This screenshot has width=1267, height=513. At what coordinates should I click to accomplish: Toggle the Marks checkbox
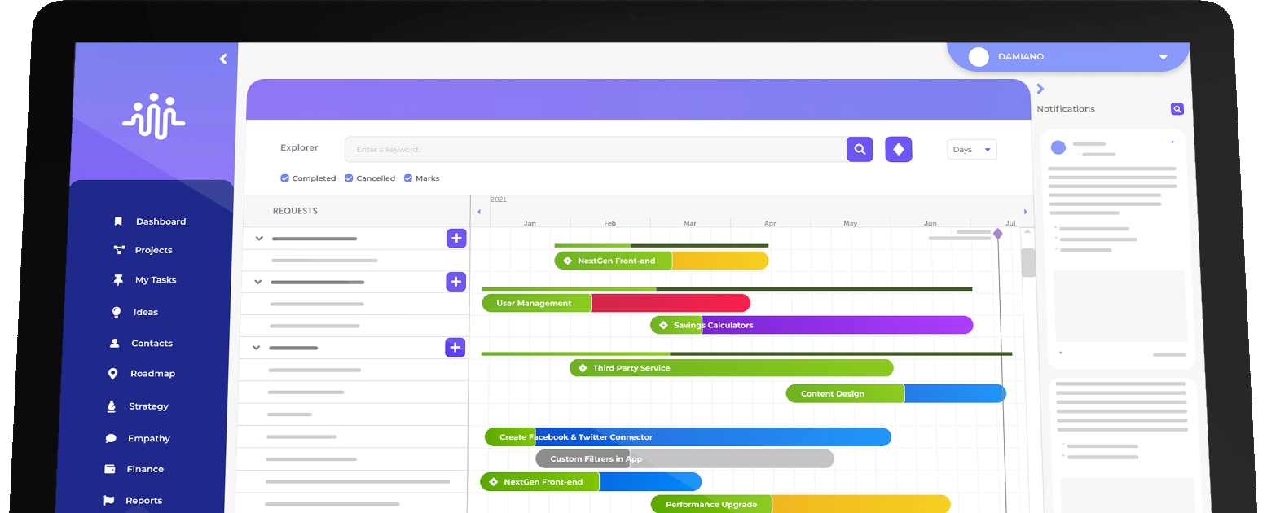coord(408,178)
